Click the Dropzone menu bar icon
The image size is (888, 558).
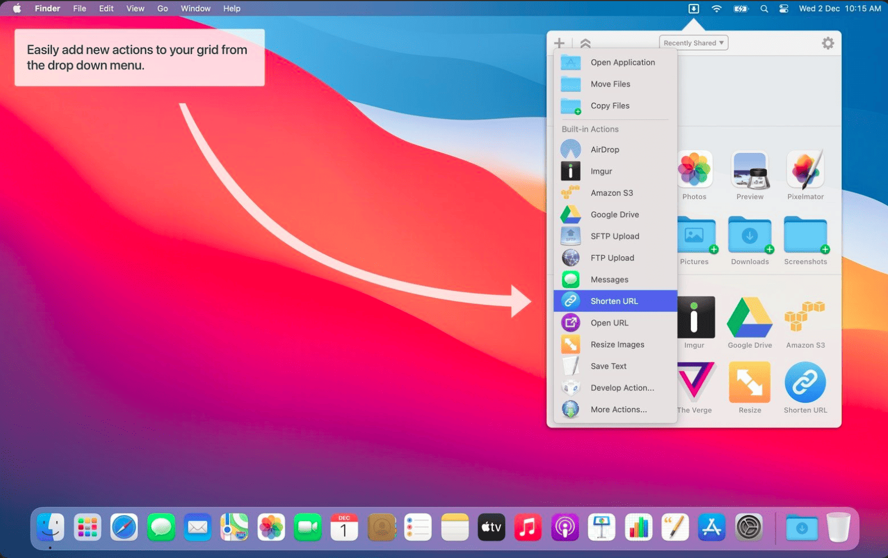tap(693, 8)
